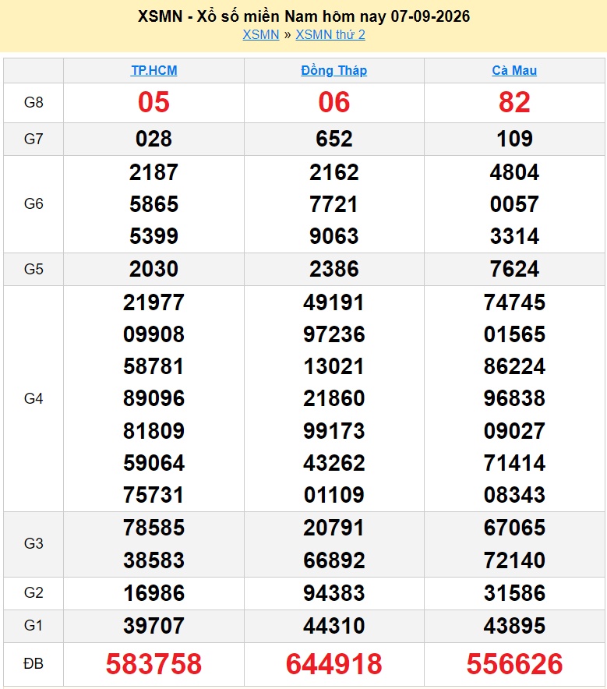Click G5 number 2386
The width and height of the screenshot is (607, 689).
coord(333,269)
